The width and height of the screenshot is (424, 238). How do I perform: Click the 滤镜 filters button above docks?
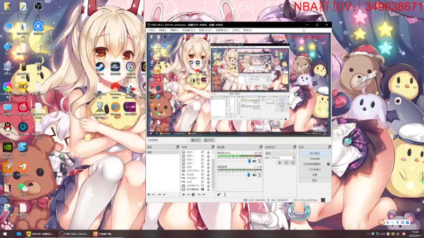point(209,140)
